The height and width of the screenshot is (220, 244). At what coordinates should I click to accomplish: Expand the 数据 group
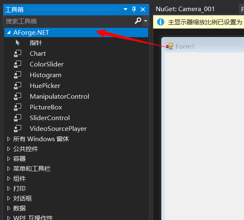[9, 208]
